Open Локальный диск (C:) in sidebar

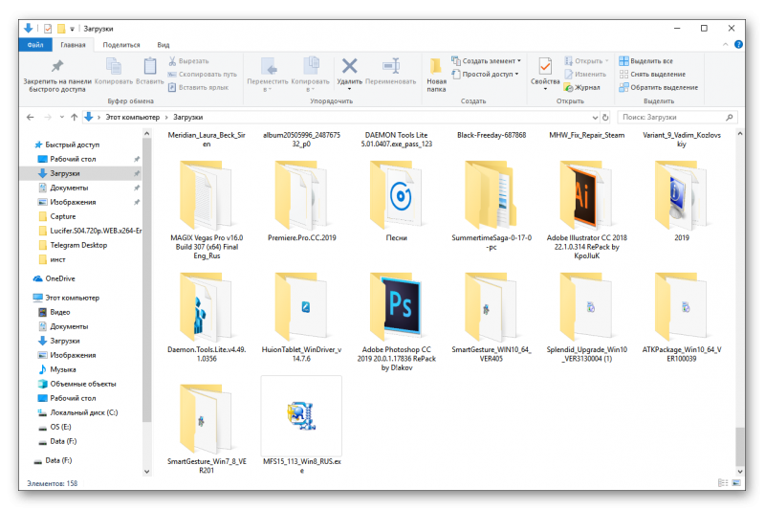pyautogui.click(x=83, y=412)
